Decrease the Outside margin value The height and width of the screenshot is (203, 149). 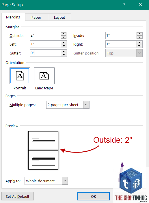click(64, 37)
